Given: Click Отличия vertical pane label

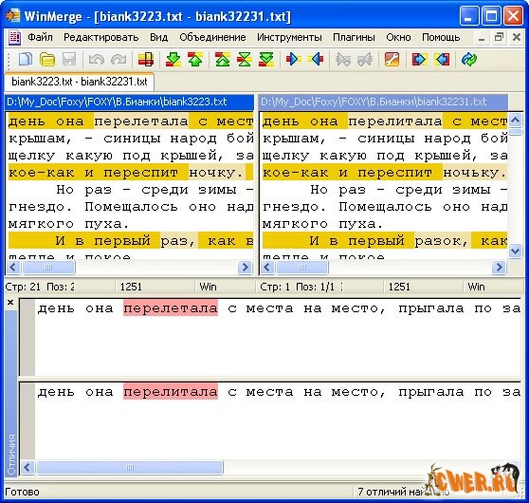Looking at the screenshot, I should 11,455.
